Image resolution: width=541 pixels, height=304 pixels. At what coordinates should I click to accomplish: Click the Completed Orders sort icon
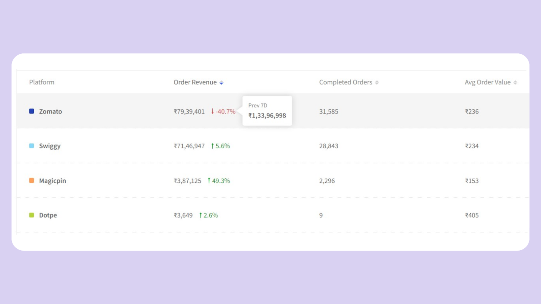pyautogui.click(x=377, y=82)
